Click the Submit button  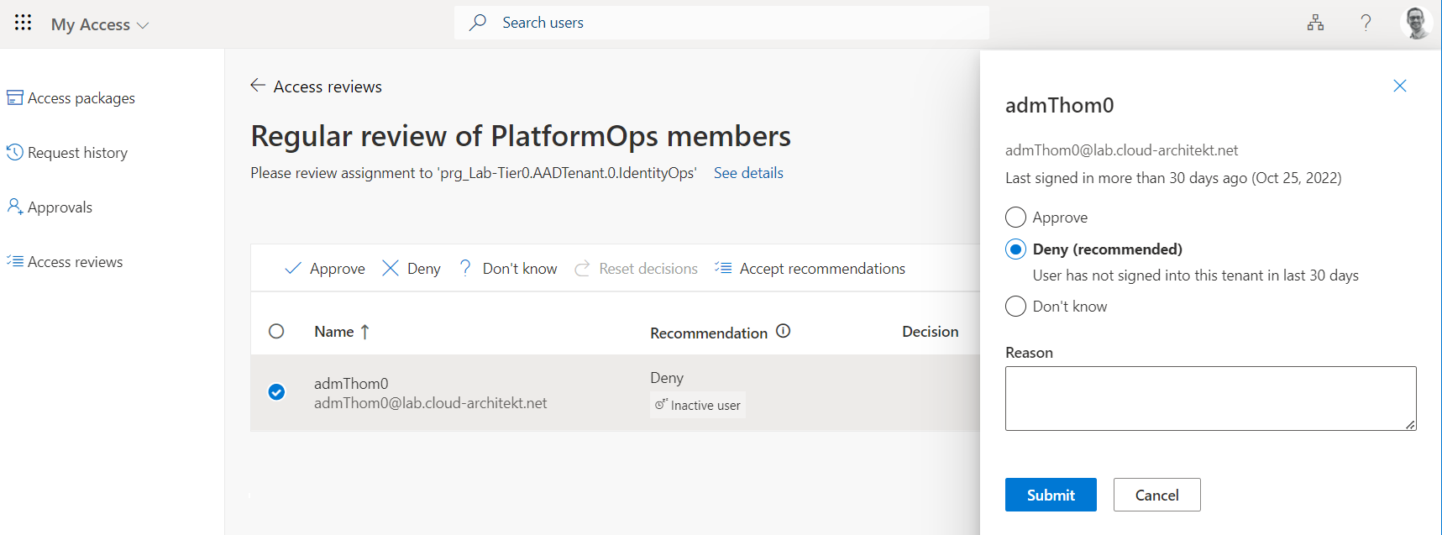pos(1051,495)
